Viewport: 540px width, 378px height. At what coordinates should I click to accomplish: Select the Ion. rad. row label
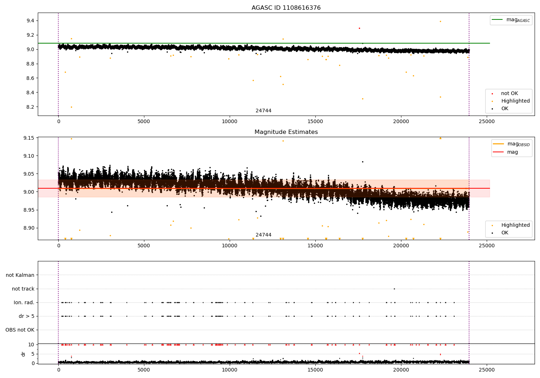[24, 302]
